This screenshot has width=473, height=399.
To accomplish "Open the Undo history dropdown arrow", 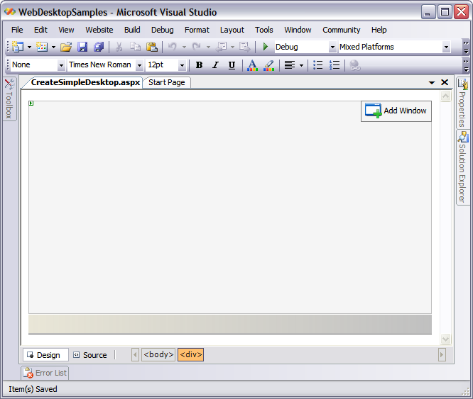I will click(x=185, y=47).
